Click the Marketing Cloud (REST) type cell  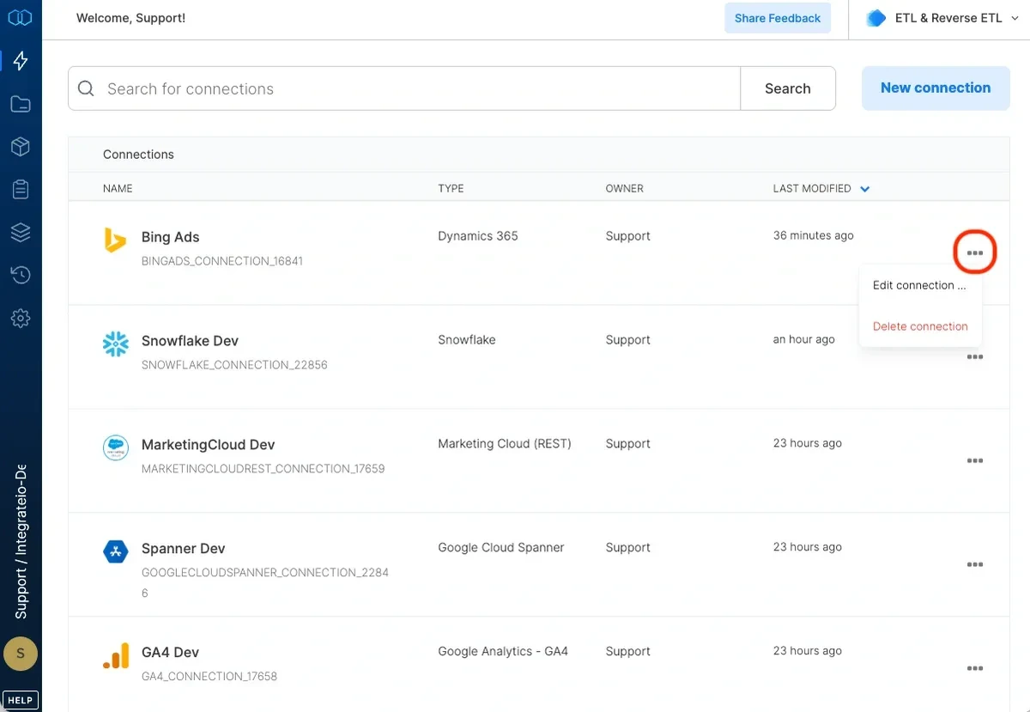pos(505,444)
